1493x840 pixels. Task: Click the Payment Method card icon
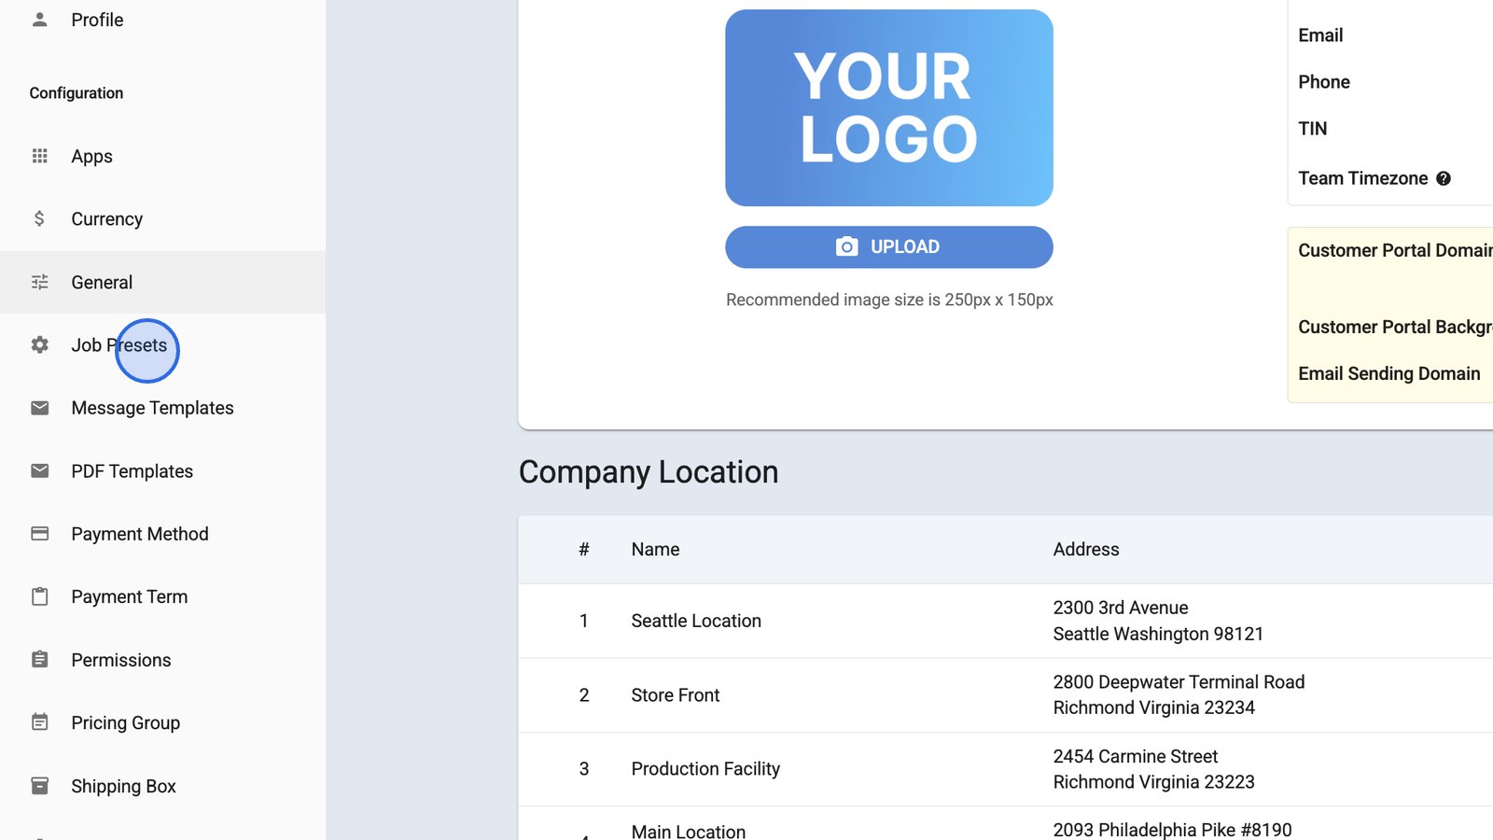(x=39, y=534)
